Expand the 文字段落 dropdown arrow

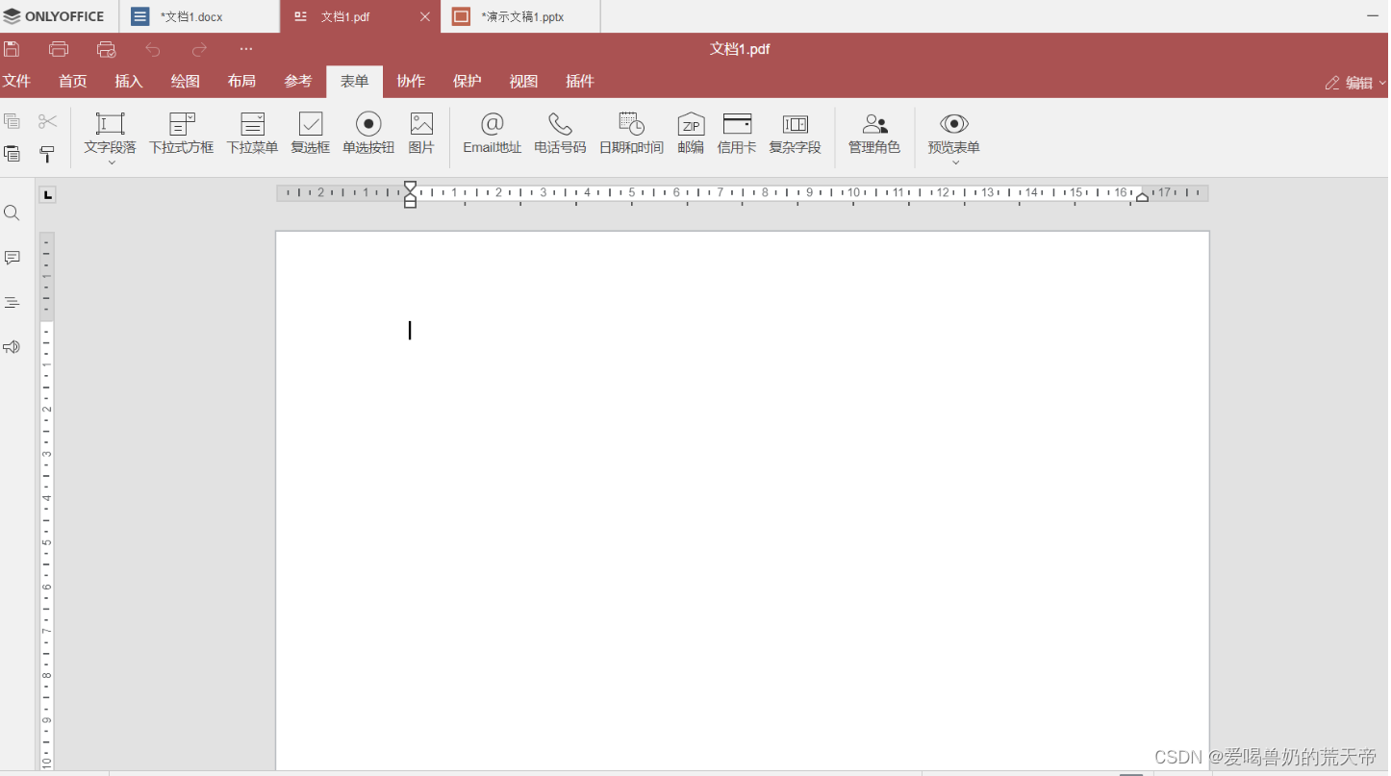coord(111,163)
